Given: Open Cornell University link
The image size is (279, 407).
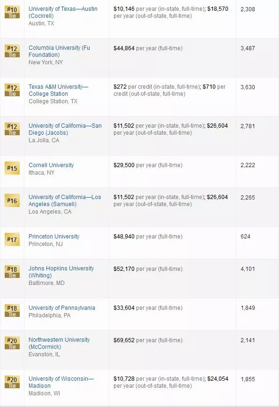Looking at the screenshot, I should pos(51,165).
